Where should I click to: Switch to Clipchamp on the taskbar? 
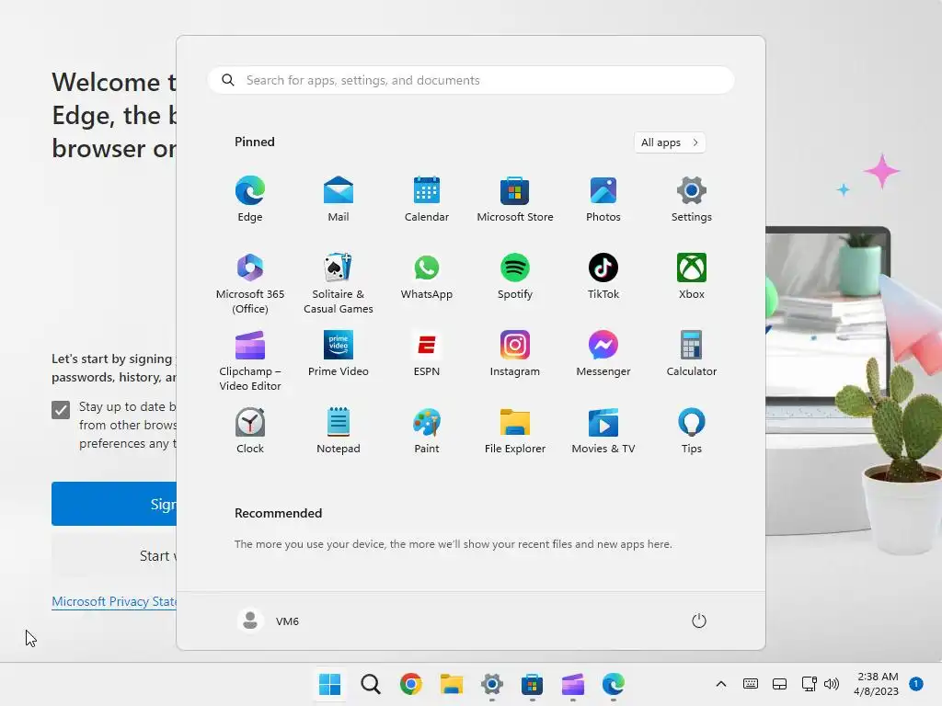click(572, 684)
